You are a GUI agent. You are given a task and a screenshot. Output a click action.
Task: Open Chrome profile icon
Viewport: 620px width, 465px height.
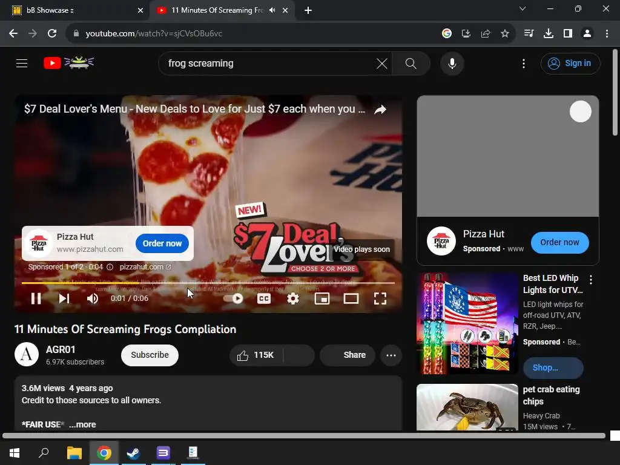[587, 34]
